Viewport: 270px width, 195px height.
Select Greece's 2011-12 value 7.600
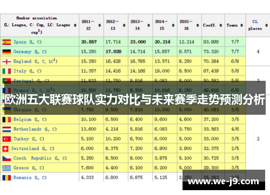tap(87, 168)
